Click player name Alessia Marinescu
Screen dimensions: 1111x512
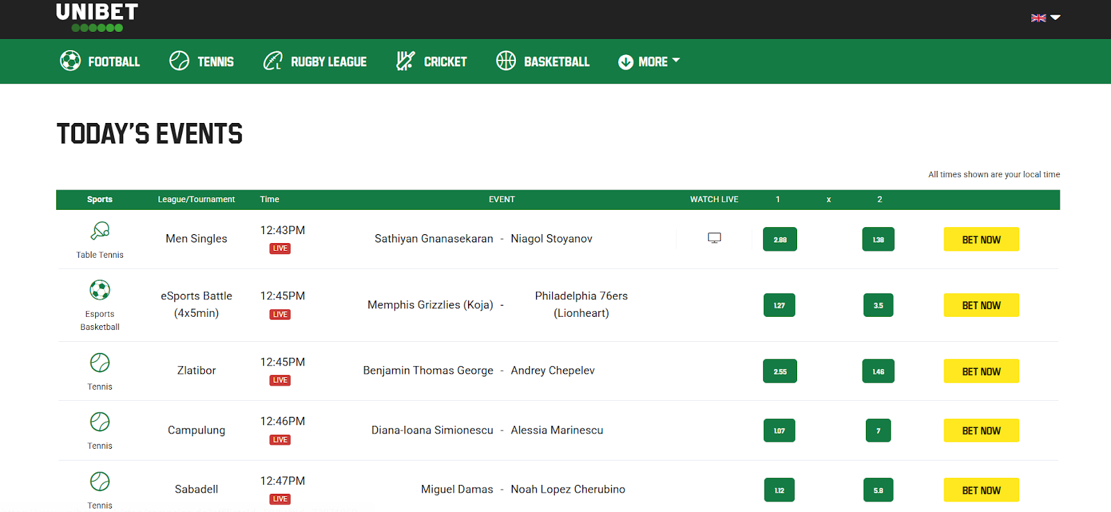(557, 430)
